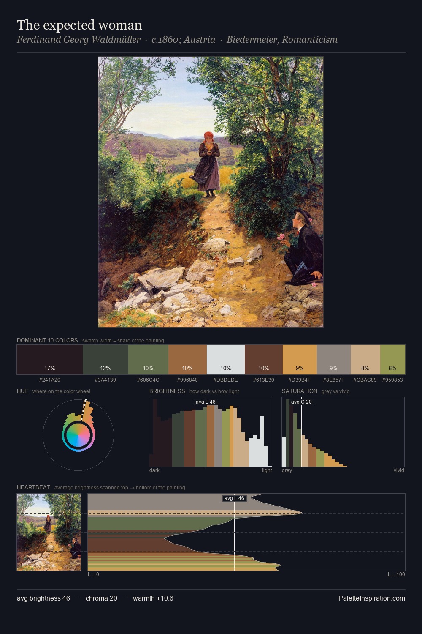Select the #8E857F grey swatch
Screen dimensions: 422x634
[x=334, y=360]
